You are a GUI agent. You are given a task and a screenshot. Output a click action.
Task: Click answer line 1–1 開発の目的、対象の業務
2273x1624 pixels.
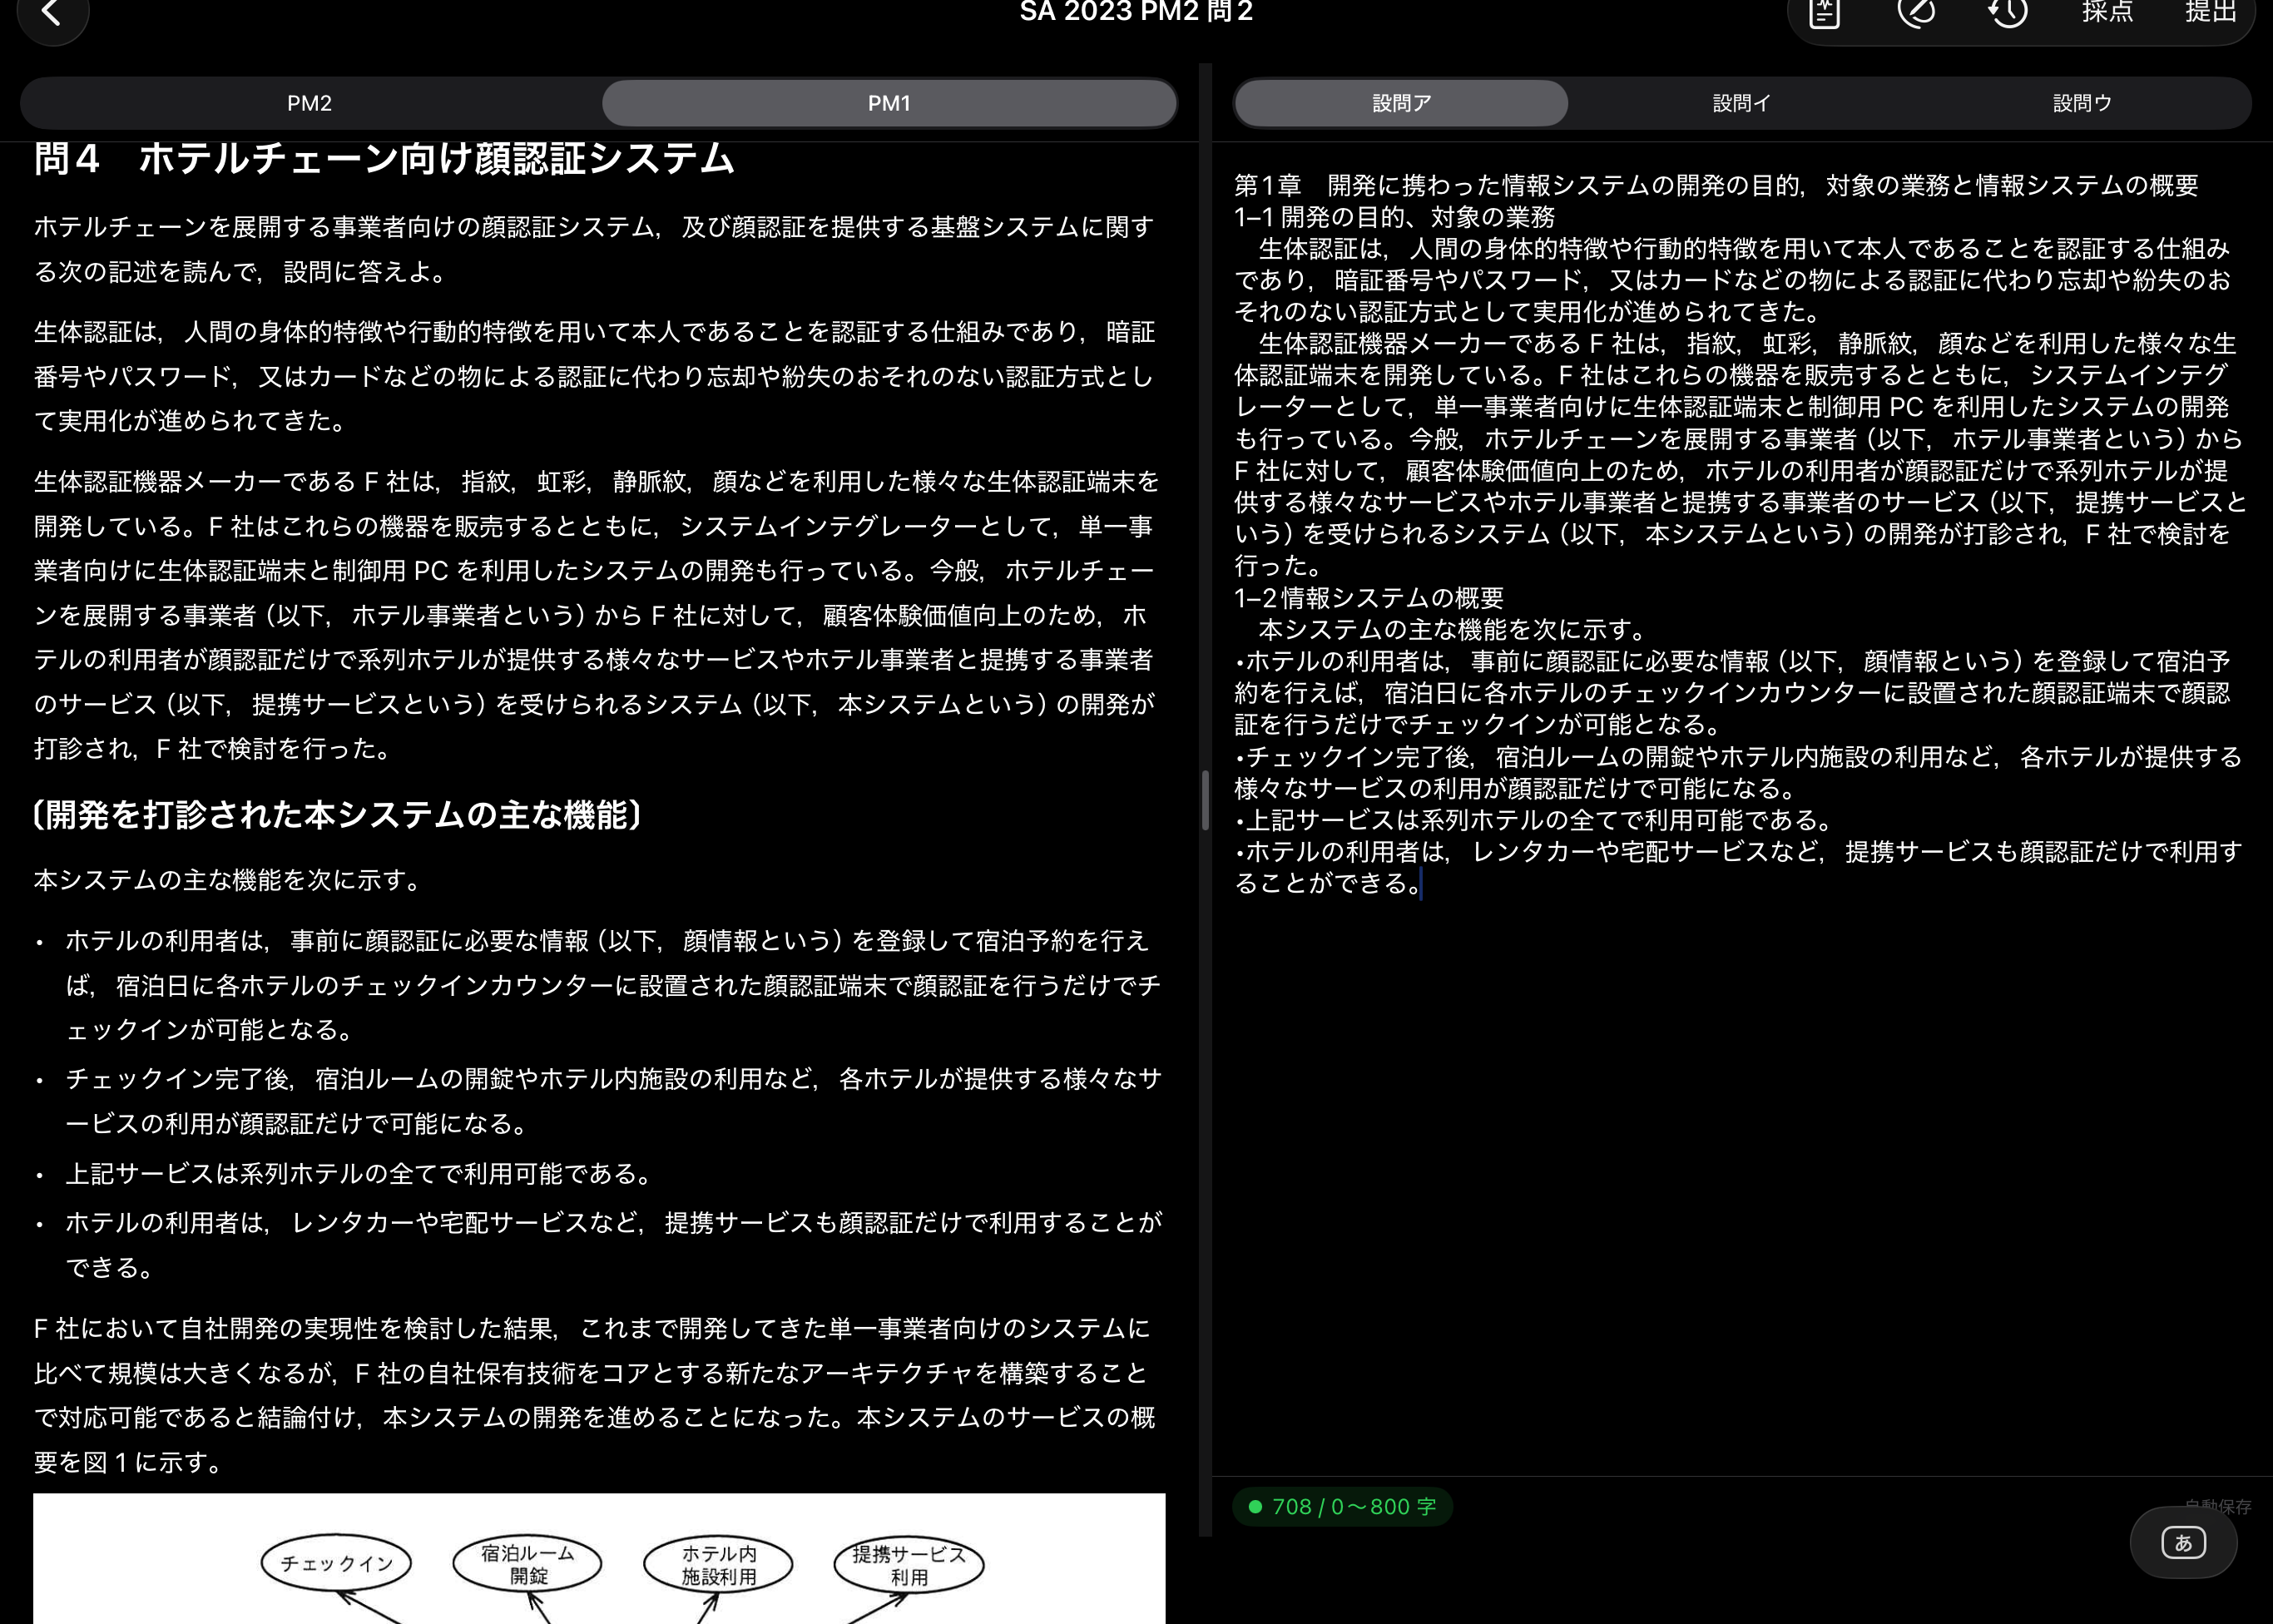(x=1395, y=217)
